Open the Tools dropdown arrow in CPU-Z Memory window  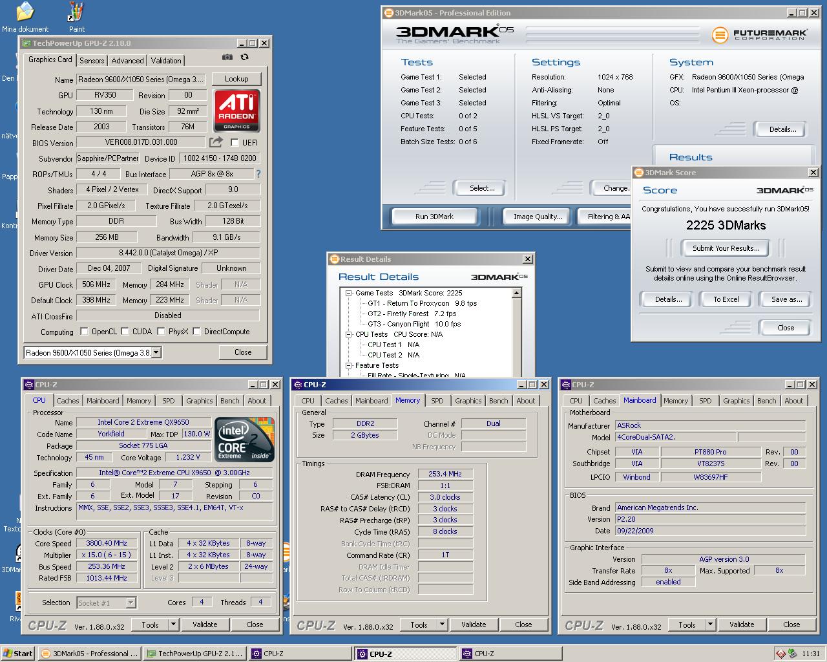tap(442, 625)
